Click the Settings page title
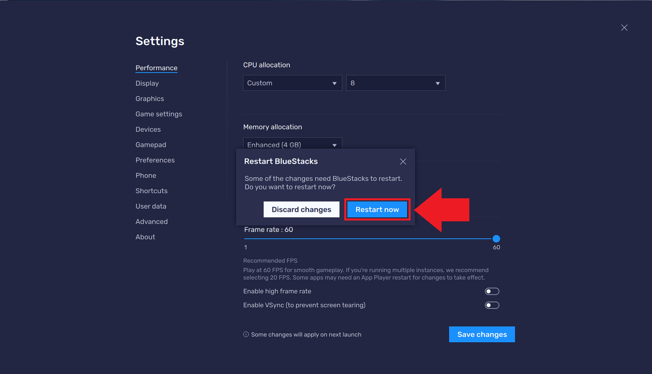Screen dimensions: 652x374 pyautogui.click(x=160, y=41)
